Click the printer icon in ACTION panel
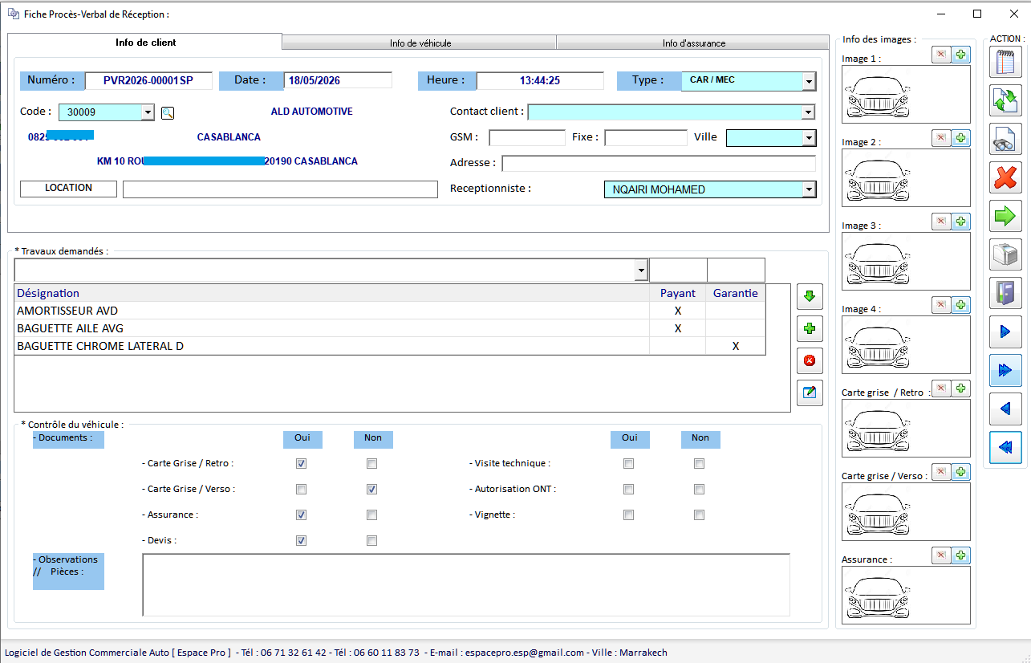Viewport: 1031px width, 663px height. click(1005, 254)
